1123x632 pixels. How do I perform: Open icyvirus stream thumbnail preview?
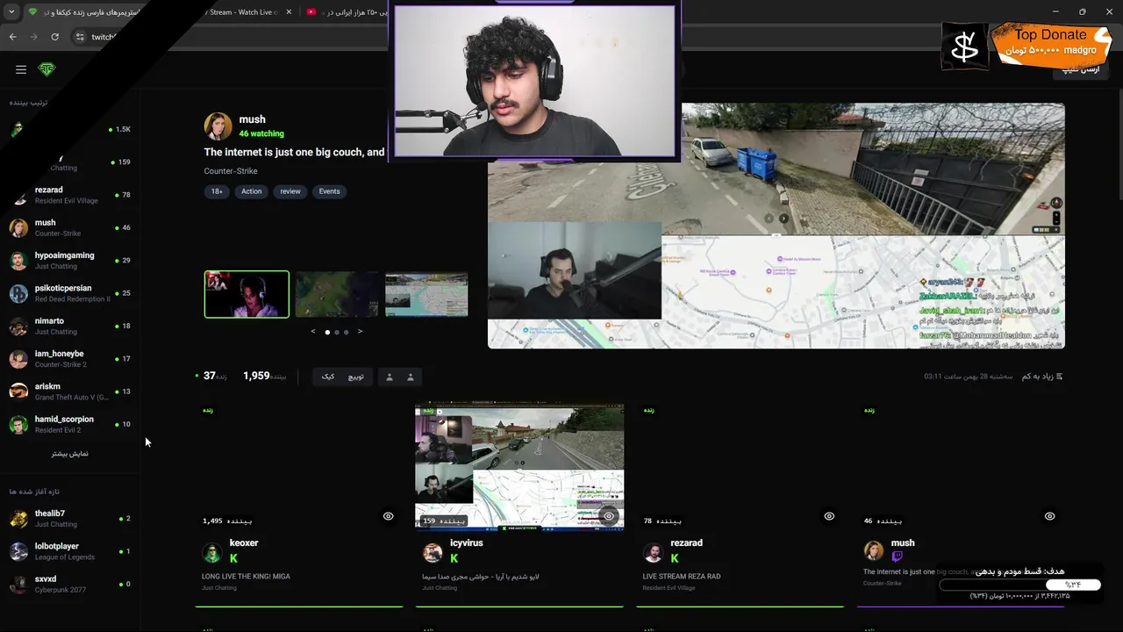point(519,467)
